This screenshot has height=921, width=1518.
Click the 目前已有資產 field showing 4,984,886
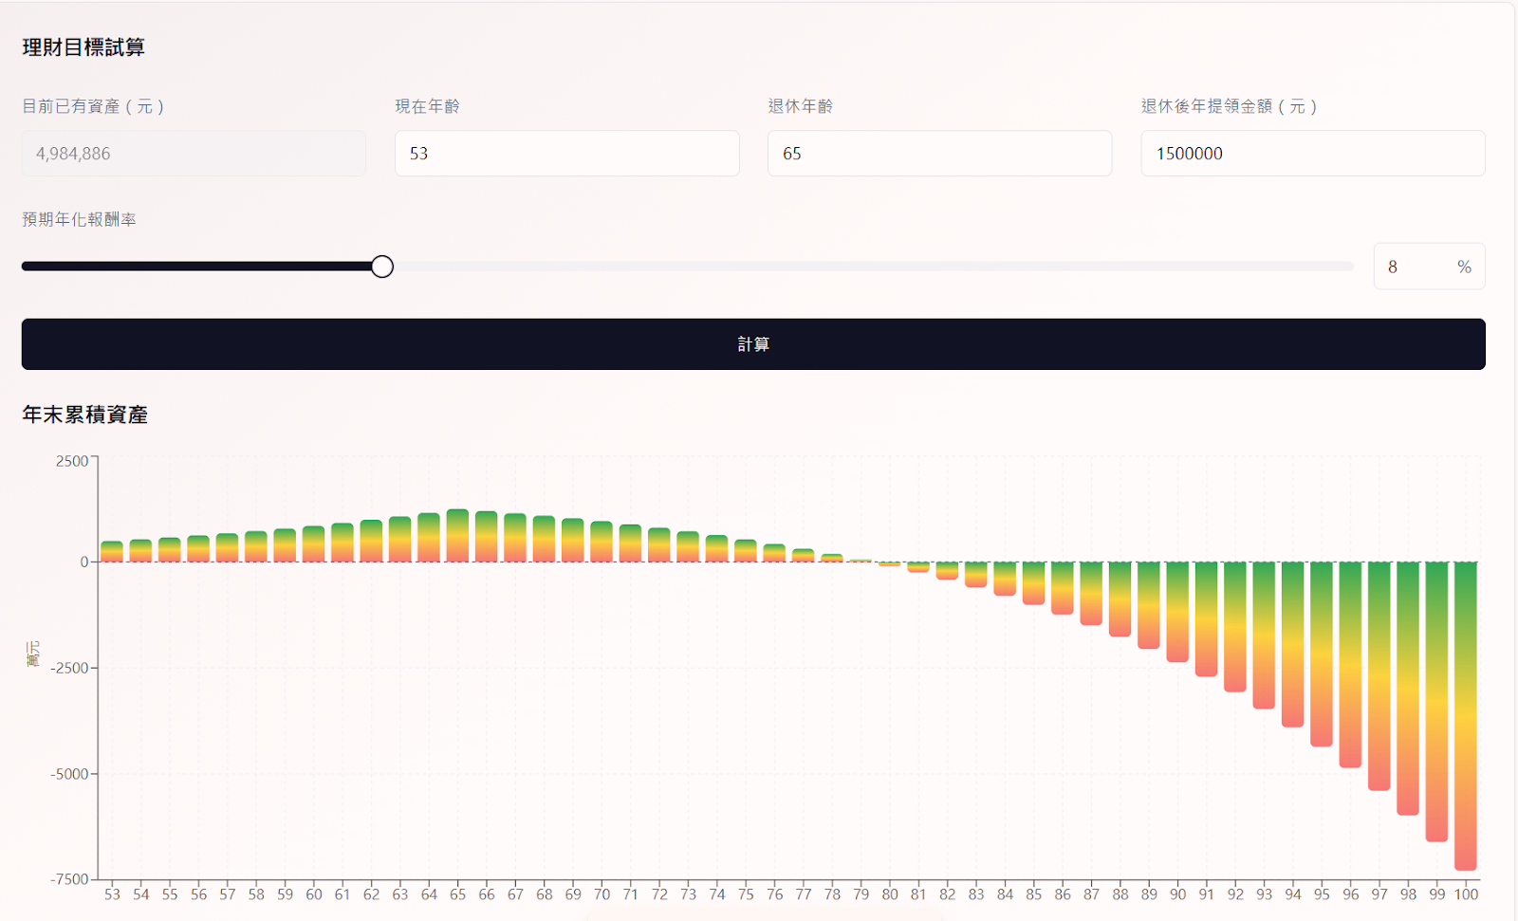click(x=194, y=154)
